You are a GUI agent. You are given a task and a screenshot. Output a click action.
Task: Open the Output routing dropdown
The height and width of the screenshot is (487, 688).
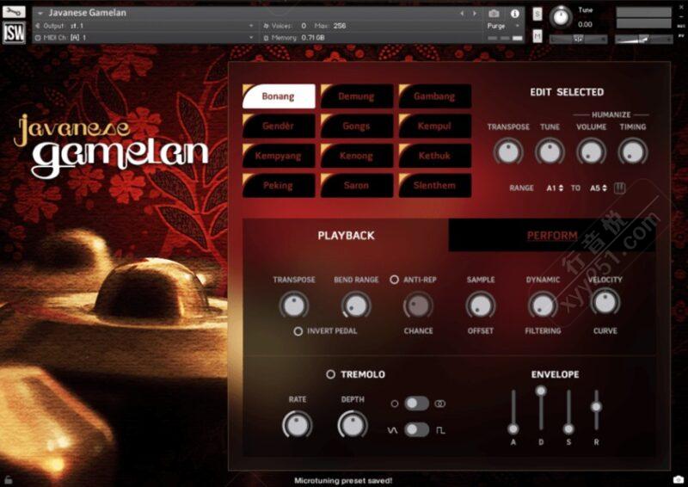click(251, 26)
